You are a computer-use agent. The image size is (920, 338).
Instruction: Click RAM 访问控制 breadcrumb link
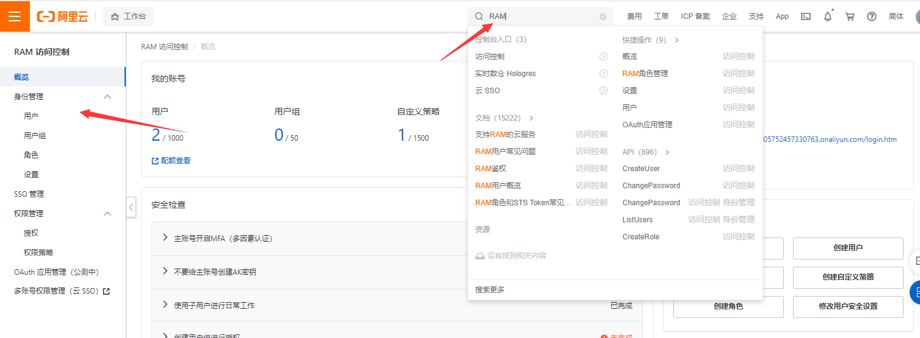[x=165, y=46]
